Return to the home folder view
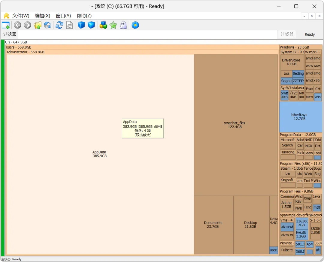 coord(47,25)
